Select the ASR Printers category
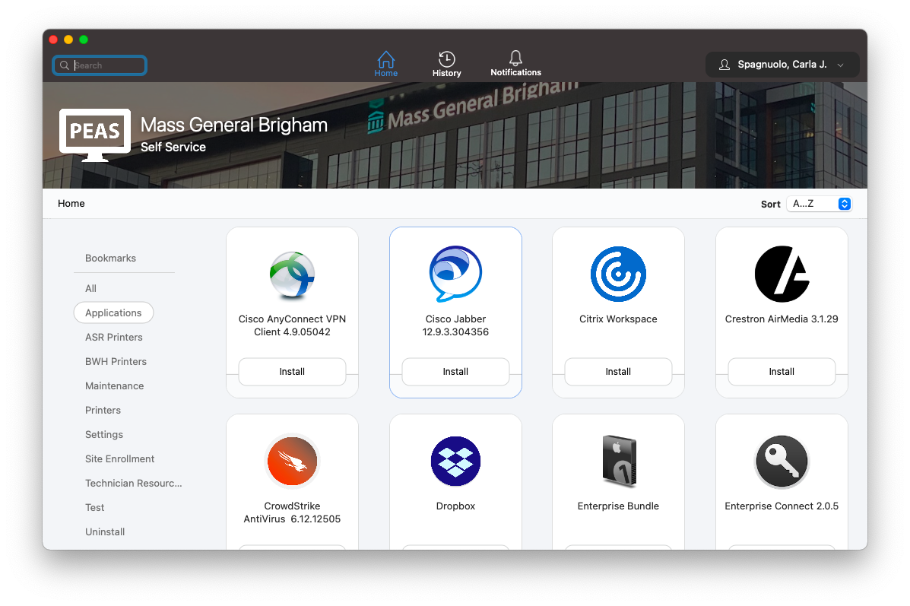Viewport: 910px width, 606px height. tap(114, 337)
